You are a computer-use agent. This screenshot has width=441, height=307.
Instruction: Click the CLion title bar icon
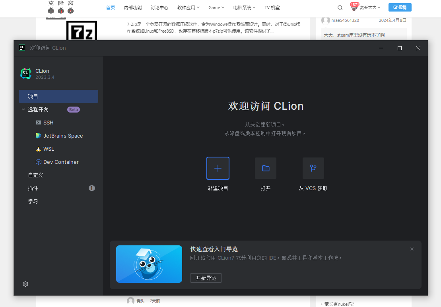(22, 48)
